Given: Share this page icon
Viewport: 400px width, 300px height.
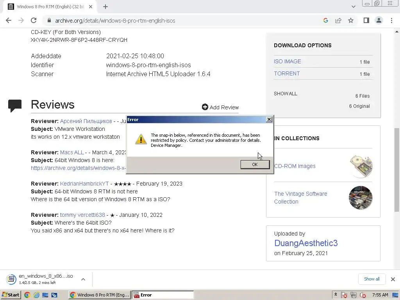Looking at the screenshot, I should click(338, 20).
